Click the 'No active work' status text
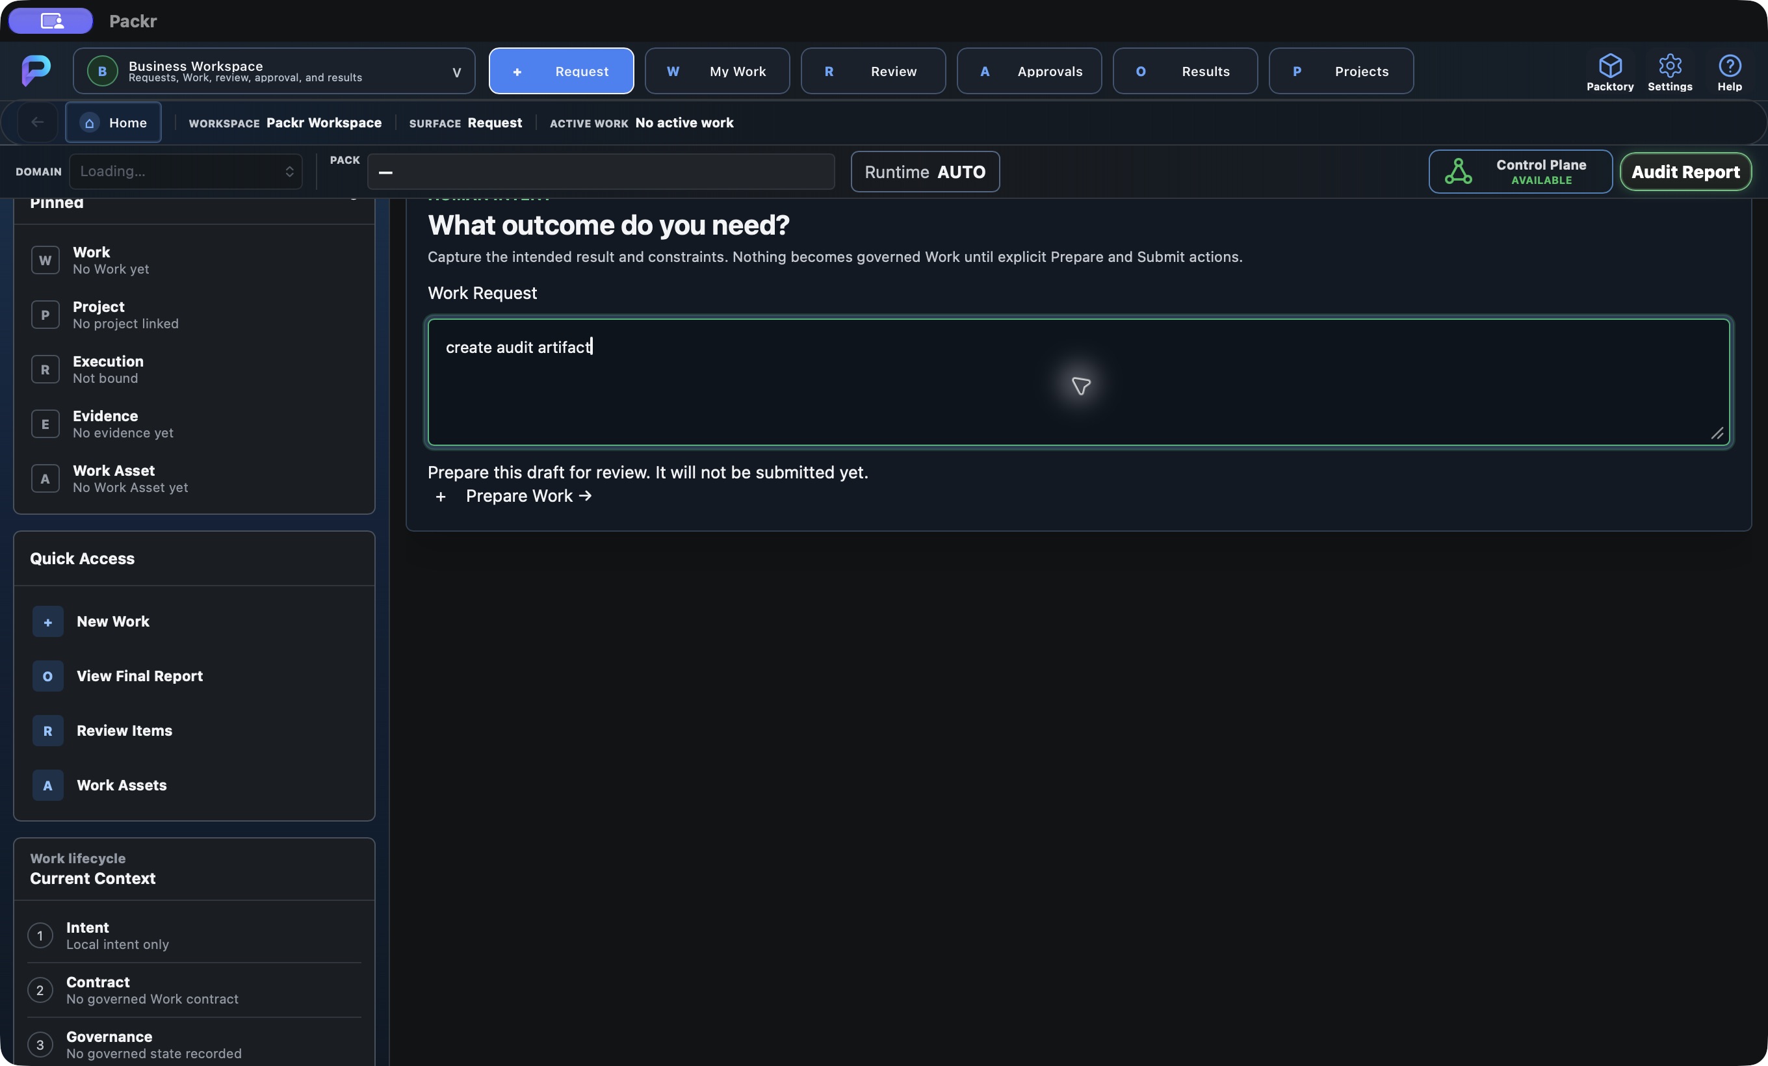This screenshot has height=1066, width=1768. pos(684,123)
